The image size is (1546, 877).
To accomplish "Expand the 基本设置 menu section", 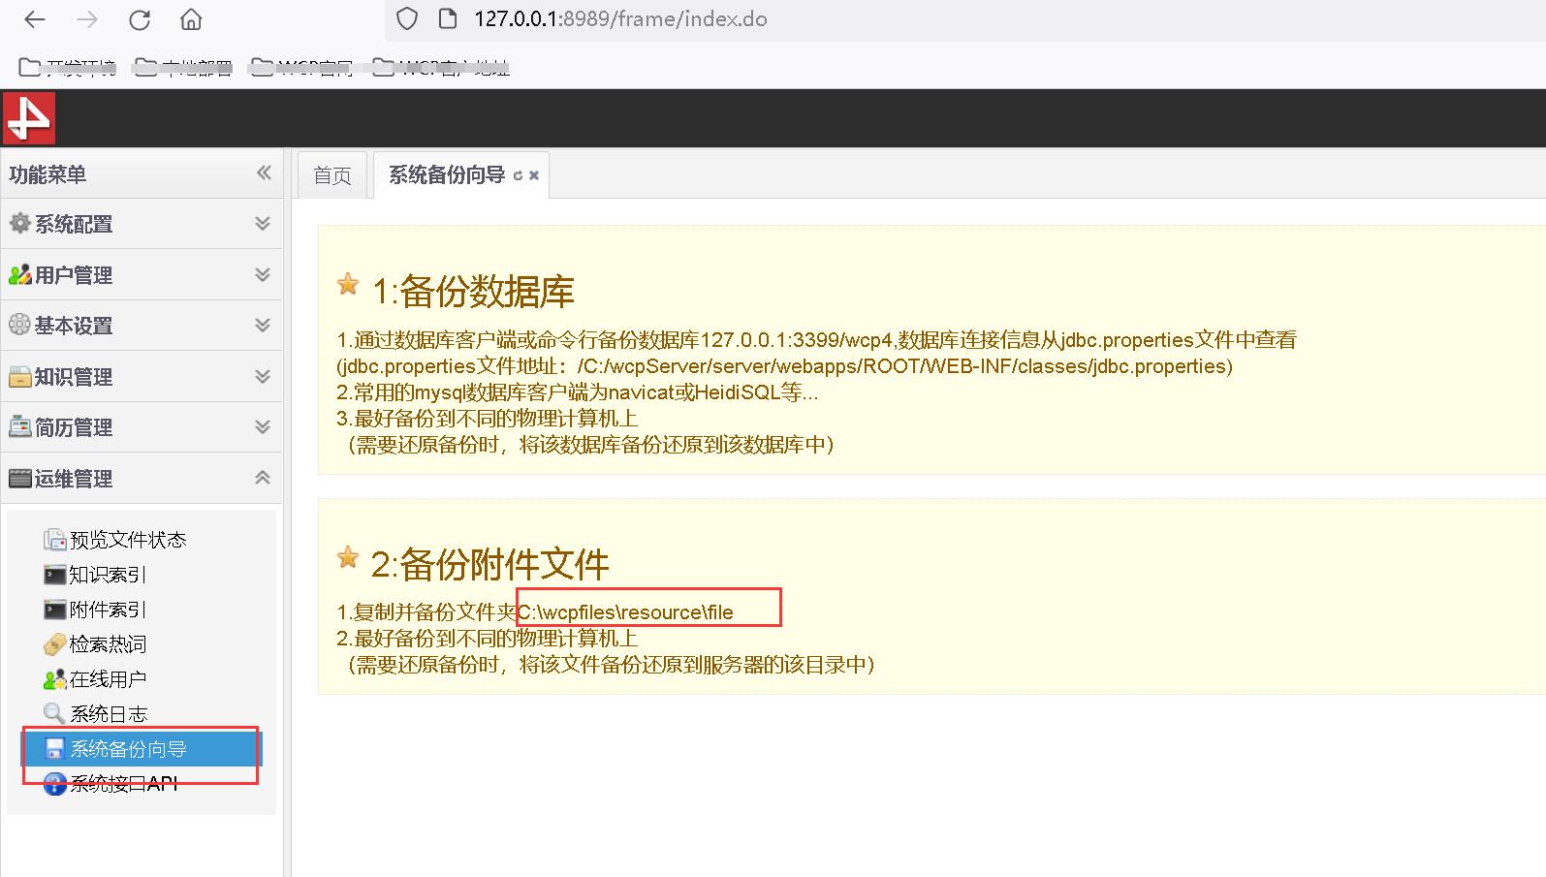I will click(x=142, y=326).
